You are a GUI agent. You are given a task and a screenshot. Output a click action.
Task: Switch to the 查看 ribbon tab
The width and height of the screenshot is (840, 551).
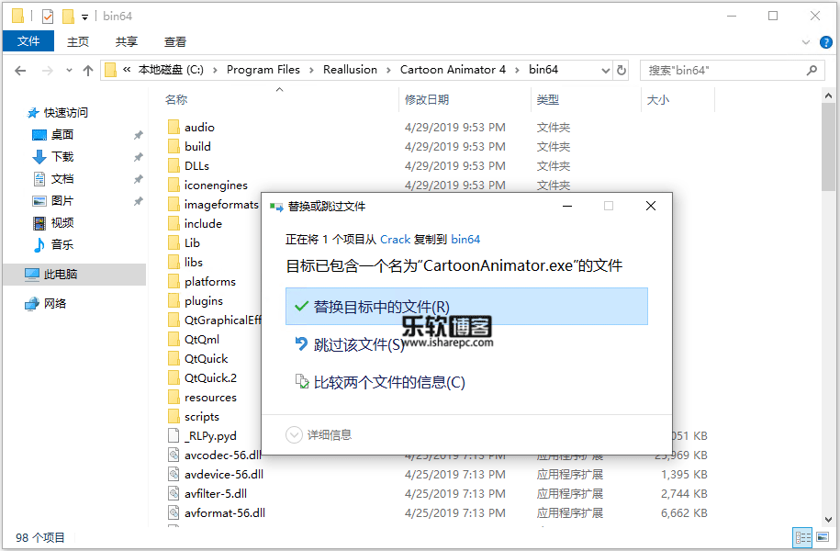pyautogui.click(x=175, y=42)
